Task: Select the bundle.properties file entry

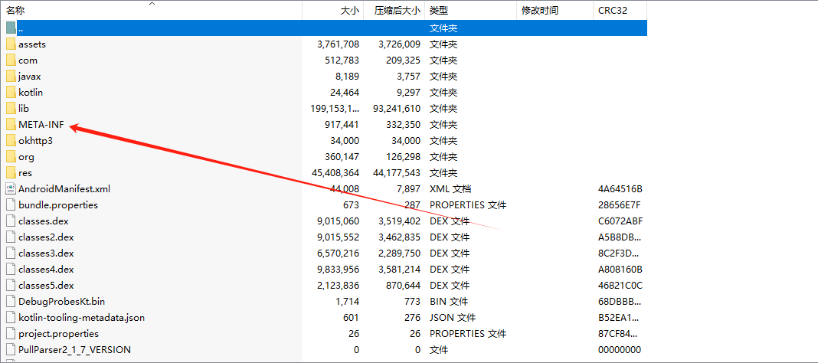Action: (58, 205)
